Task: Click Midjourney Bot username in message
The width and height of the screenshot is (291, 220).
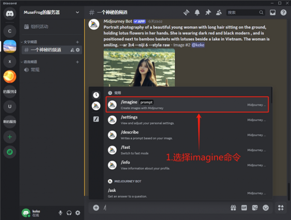Action: [x=118, y=21]
